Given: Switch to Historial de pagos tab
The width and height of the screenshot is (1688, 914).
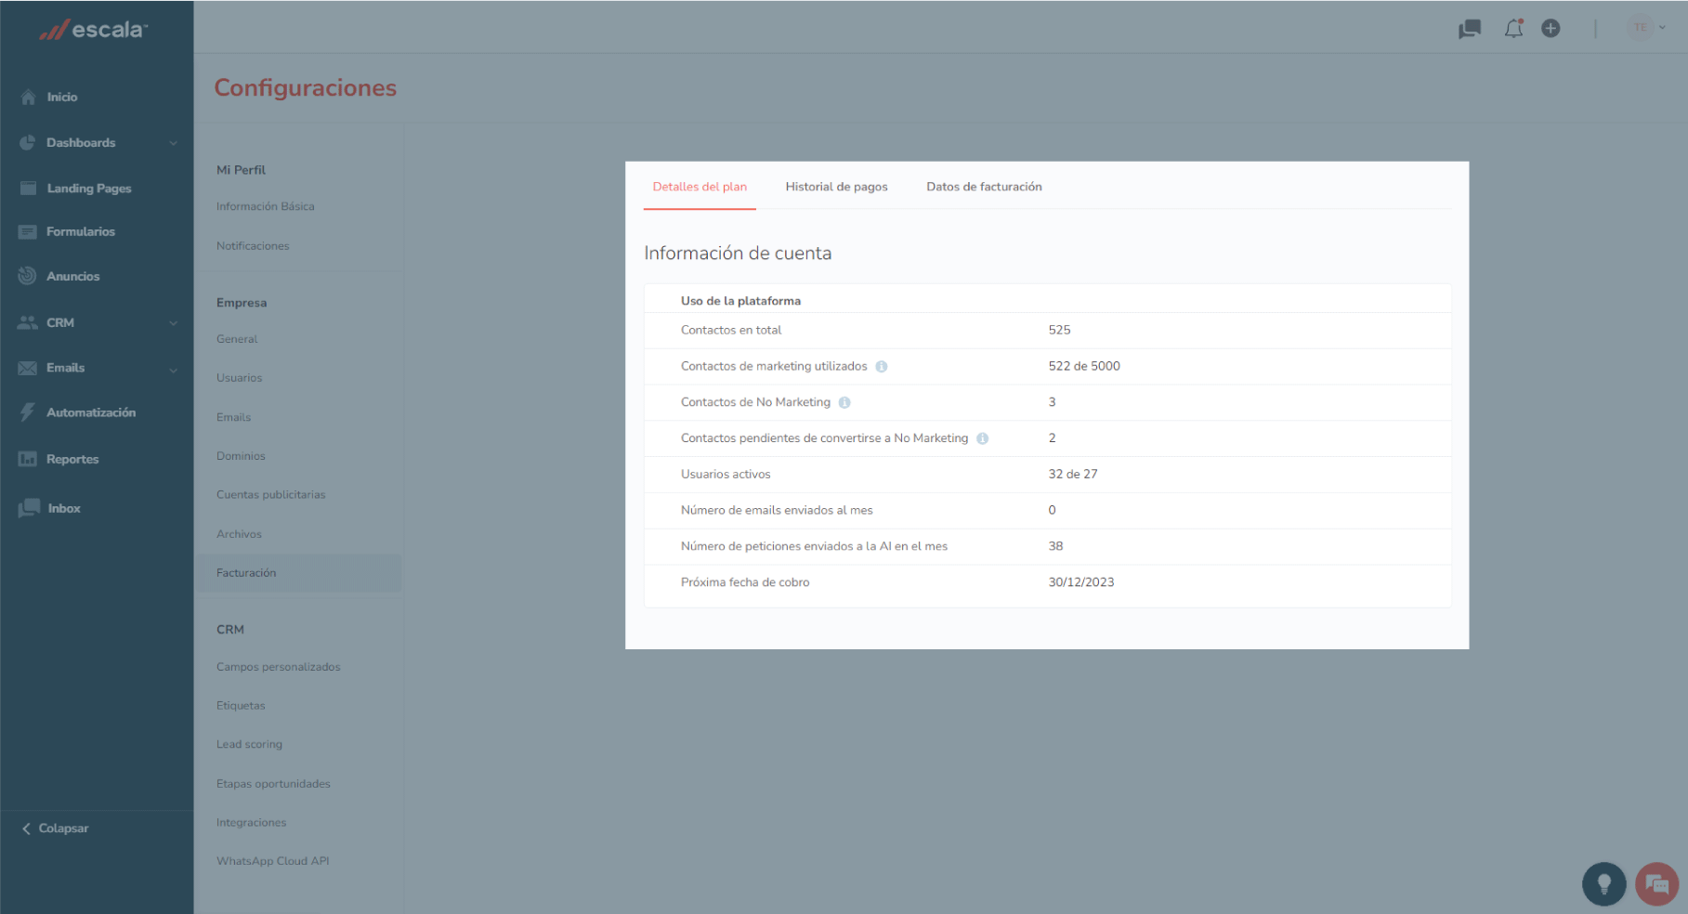Looking at the screenshot, I should (x=836, y=187).
